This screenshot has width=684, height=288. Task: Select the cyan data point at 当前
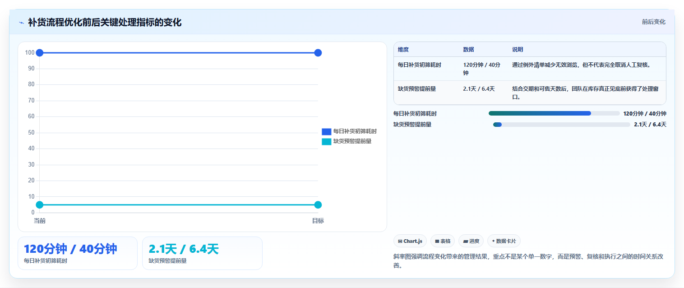pos(39,204)
